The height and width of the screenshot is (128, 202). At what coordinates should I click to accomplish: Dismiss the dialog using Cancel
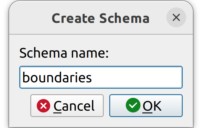(x=67, y=106)
